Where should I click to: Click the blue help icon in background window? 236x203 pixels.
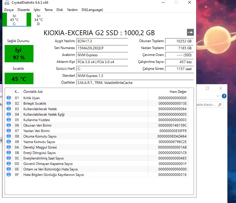tap(224, 96)
